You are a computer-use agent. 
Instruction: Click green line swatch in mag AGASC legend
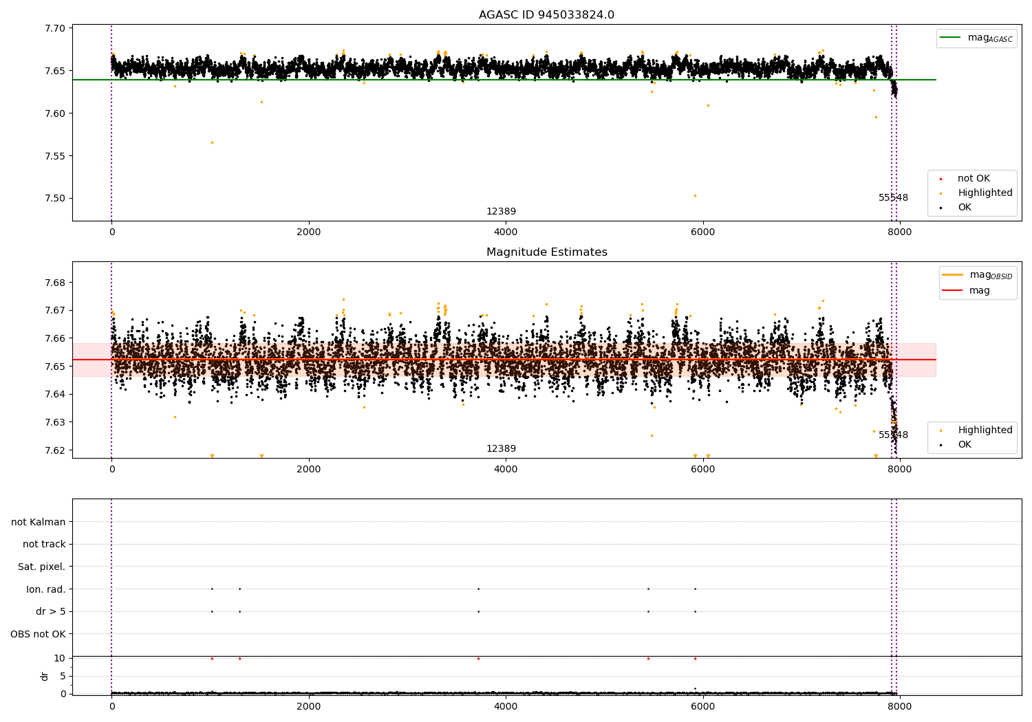952,38
